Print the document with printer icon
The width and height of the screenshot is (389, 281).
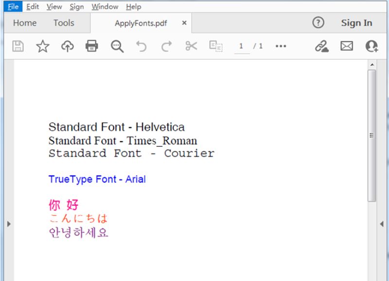(92, 46)
